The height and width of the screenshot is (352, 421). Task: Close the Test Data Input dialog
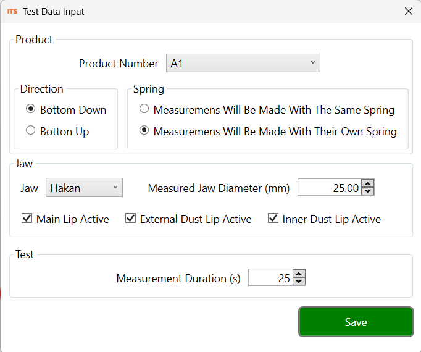pyautogui.click(x=408, y=11)
